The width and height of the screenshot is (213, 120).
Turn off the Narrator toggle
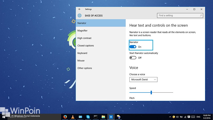click(x=133, y=47)
